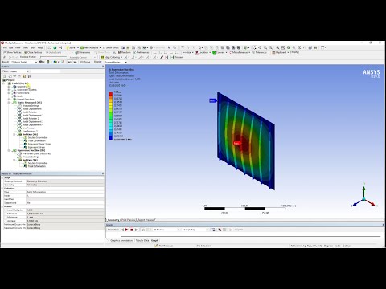Image resolution: width=386 pixels, height=289 pixels.
Task: Click the Max probe label
Action: point(236,144)
